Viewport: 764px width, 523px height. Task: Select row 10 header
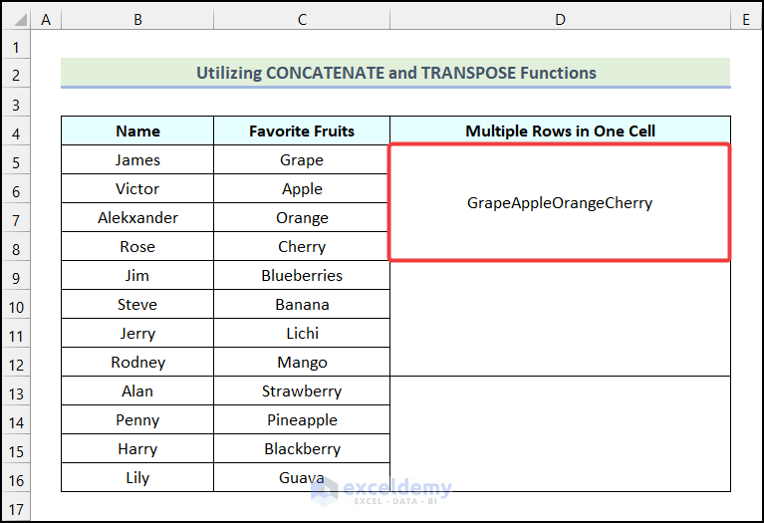[x=16, y=304]
